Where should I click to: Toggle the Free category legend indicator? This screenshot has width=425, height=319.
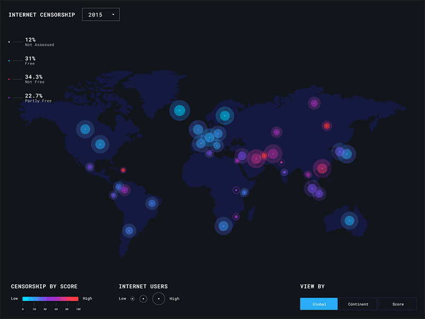pos(9,60)
